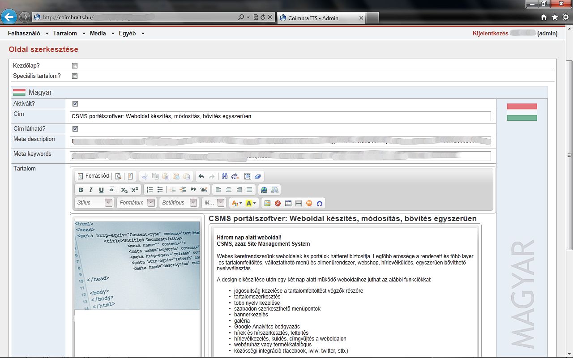Click the Cut scissors icon
The image size is (573, 358).
click(x=145, y=176)
